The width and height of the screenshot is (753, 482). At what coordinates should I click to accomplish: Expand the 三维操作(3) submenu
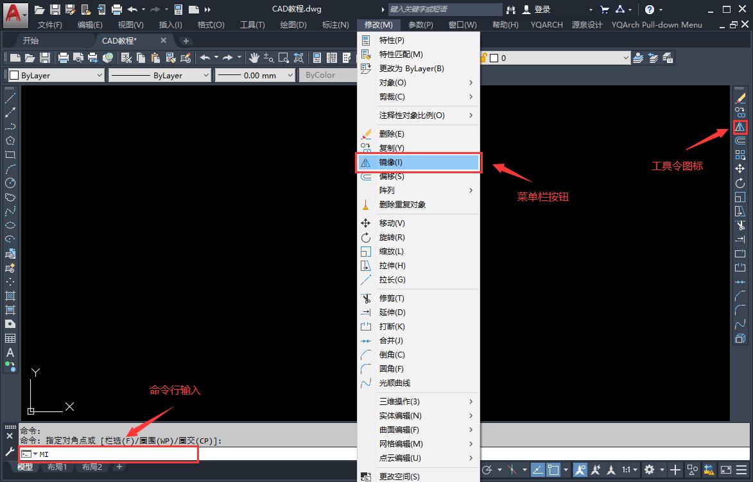pyautogui.click(x=419, y=401)
